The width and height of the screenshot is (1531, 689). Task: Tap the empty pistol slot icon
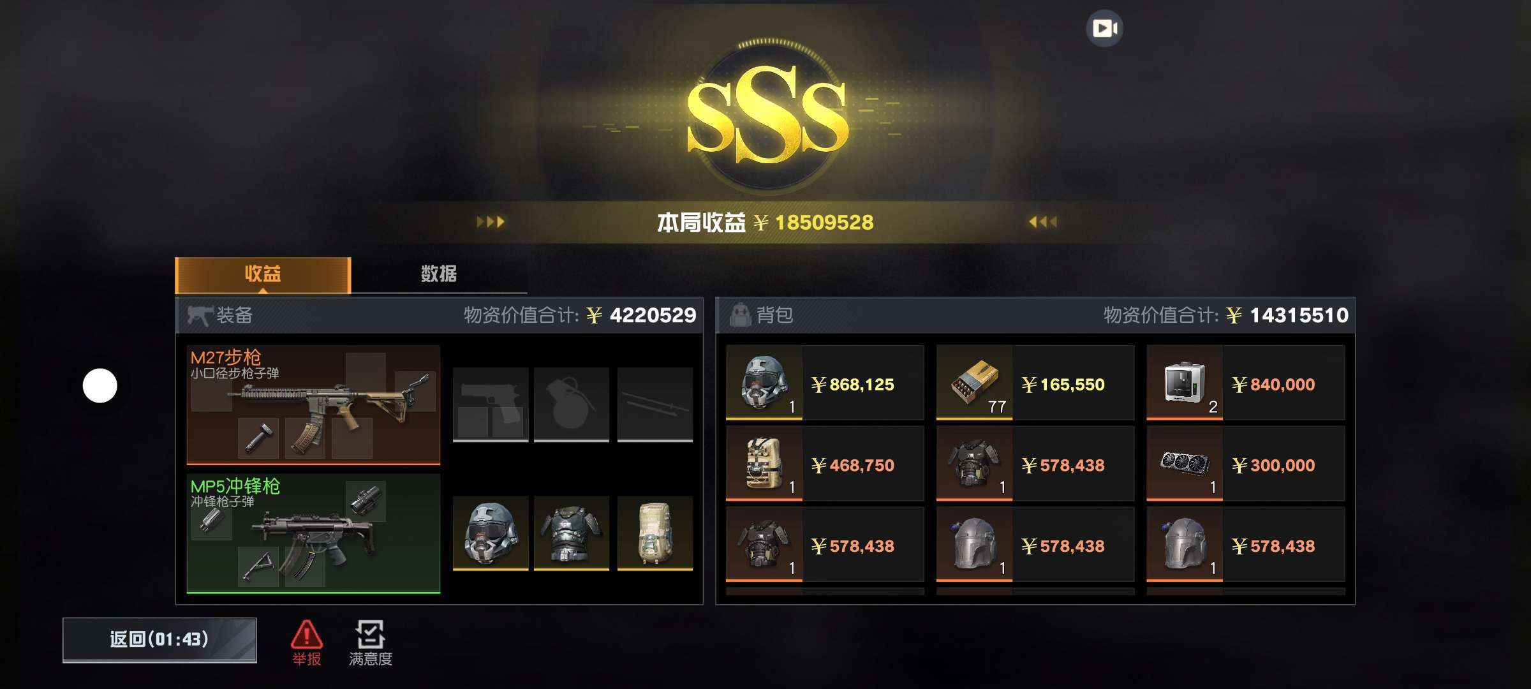490,404
